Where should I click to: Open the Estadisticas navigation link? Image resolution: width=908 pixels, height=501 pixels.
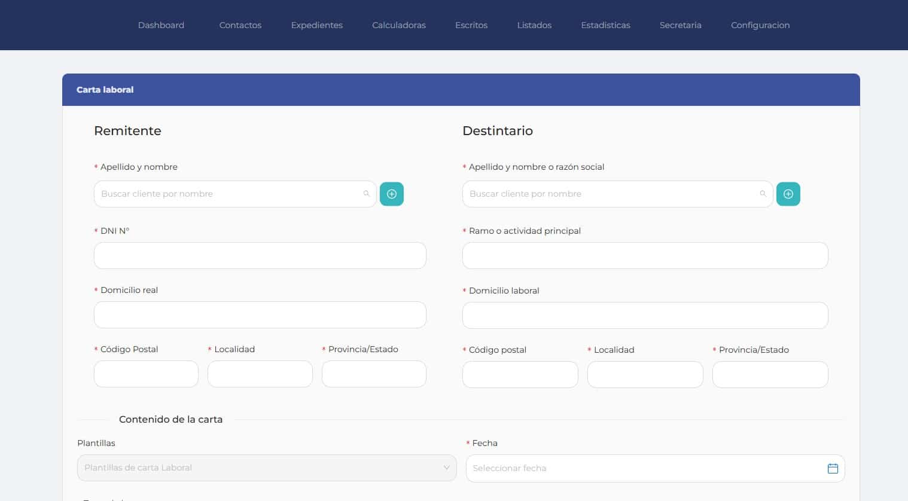coord(605,25)
